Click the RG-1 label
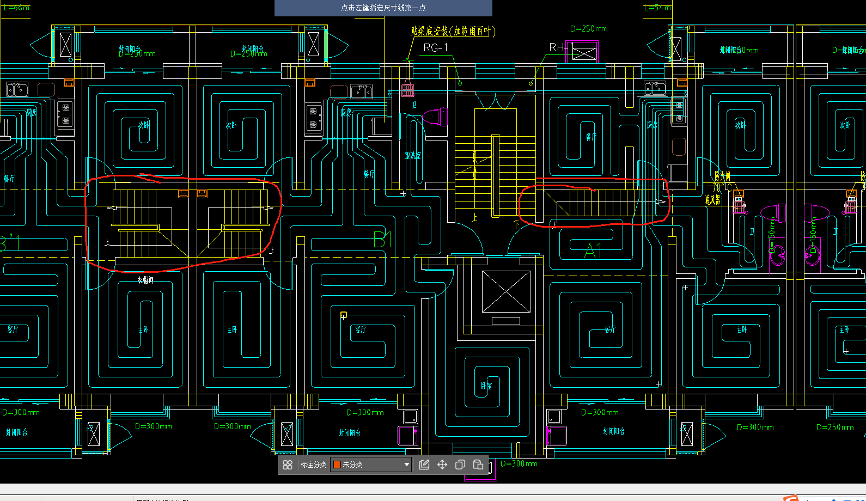The image size is (866, 501). [x=436, y=48]
